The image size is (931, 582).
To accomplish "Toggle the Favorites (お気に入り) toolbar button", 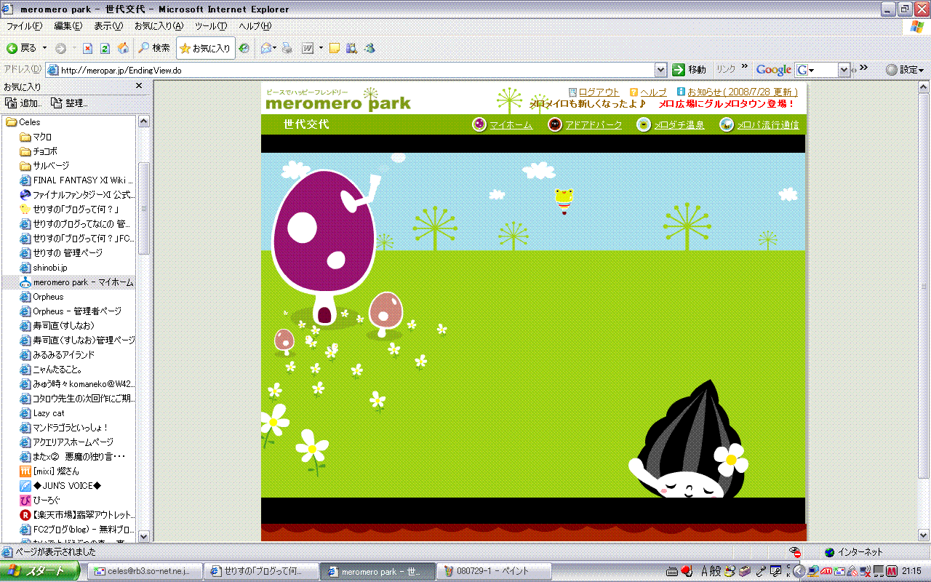I will (206, 48).
